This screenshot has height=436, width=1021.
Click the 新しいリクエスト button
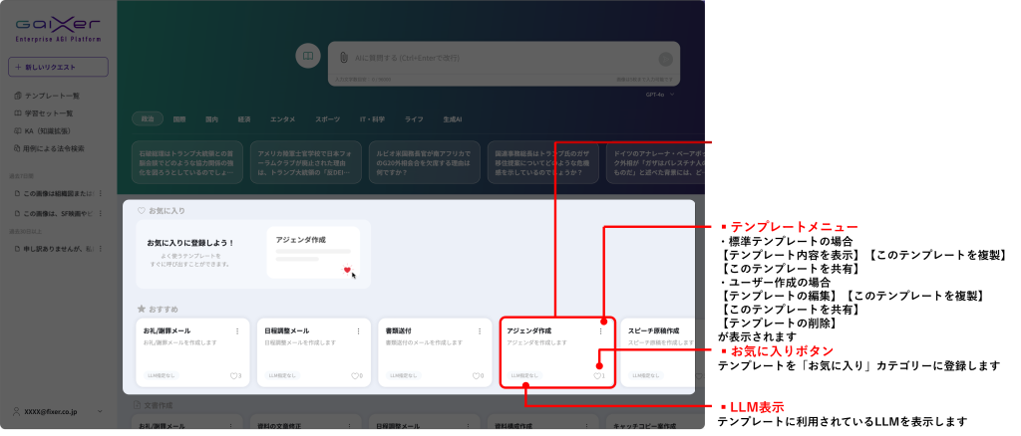[58, 68]
